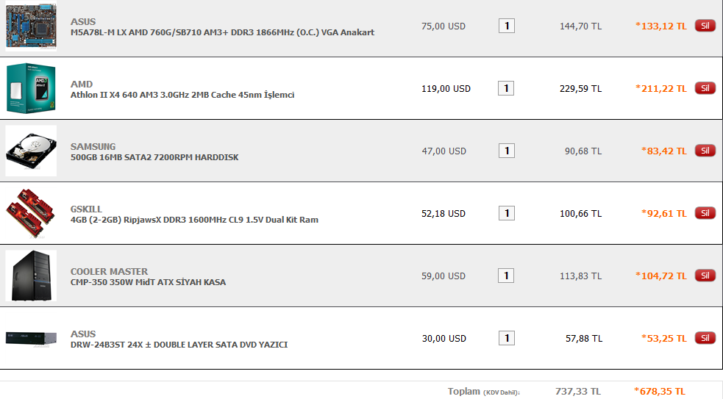Click quantity field for ASUS M5A78L-M motherboard
The height and width of the screenshot is (399, 723).
(x=506, y=26)
